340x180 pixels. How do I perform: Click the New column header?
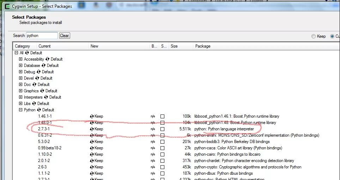point(119,46)
